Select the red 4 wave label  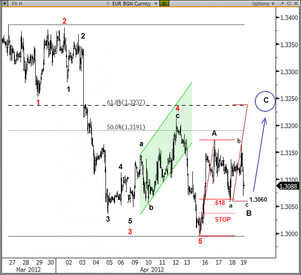click(x=178, y=108)
